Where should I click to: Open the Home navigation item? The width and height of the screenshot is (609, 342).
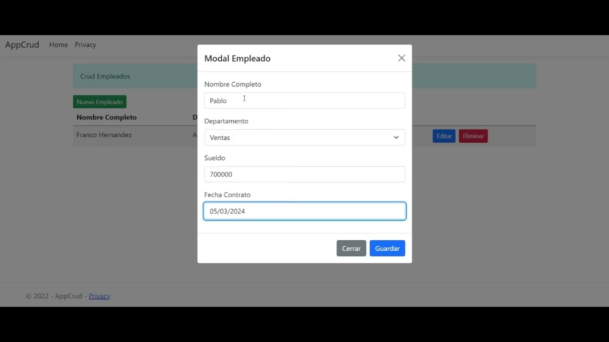(x=59, y=45)
